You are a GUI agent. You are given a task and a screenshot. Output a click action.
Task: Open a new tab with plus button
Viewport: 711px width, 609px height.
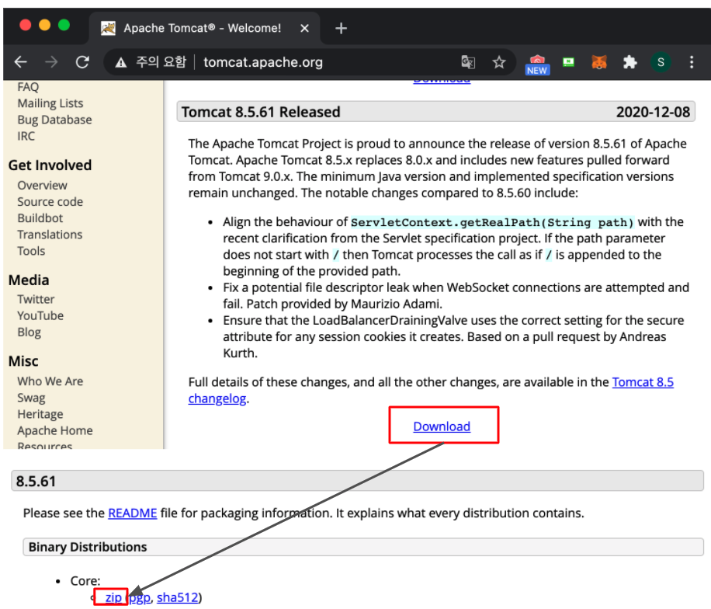pyautogui.click(x=341, y=29)
